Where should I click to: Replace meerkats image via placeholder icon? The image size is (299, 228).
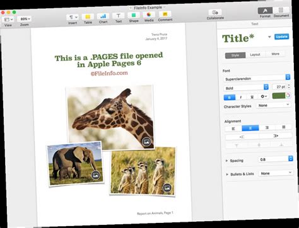click(x=167, y=188)
